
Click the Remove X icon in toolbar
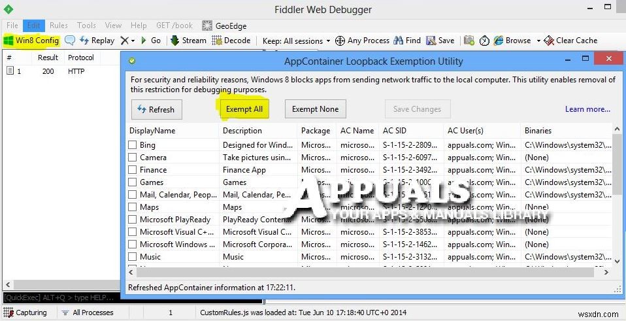[x=125, y=41]
